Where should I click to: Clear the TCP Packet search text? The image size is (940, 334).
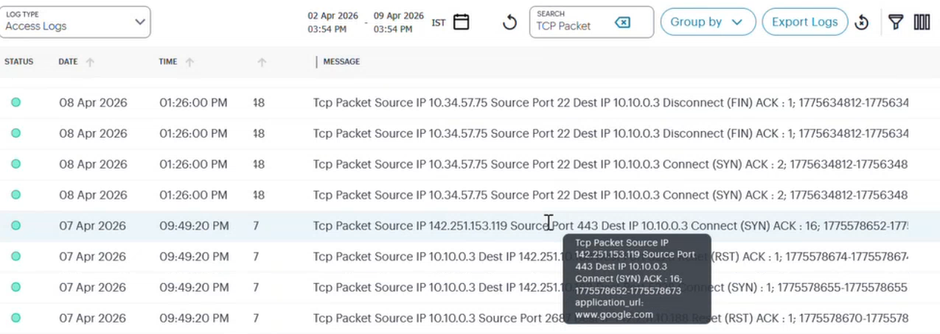pyautogui.click(x=622, y=24)
